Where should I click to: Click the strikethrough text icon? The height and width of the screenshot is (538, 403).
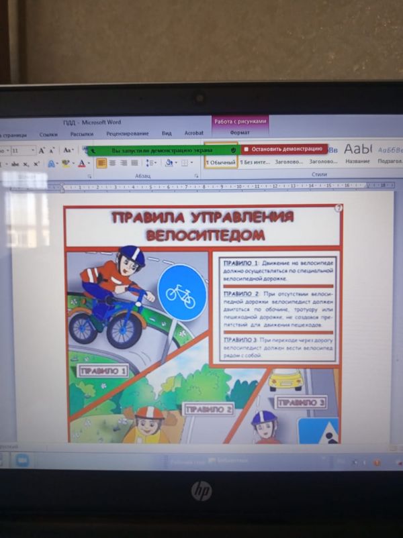click(15, 164)
